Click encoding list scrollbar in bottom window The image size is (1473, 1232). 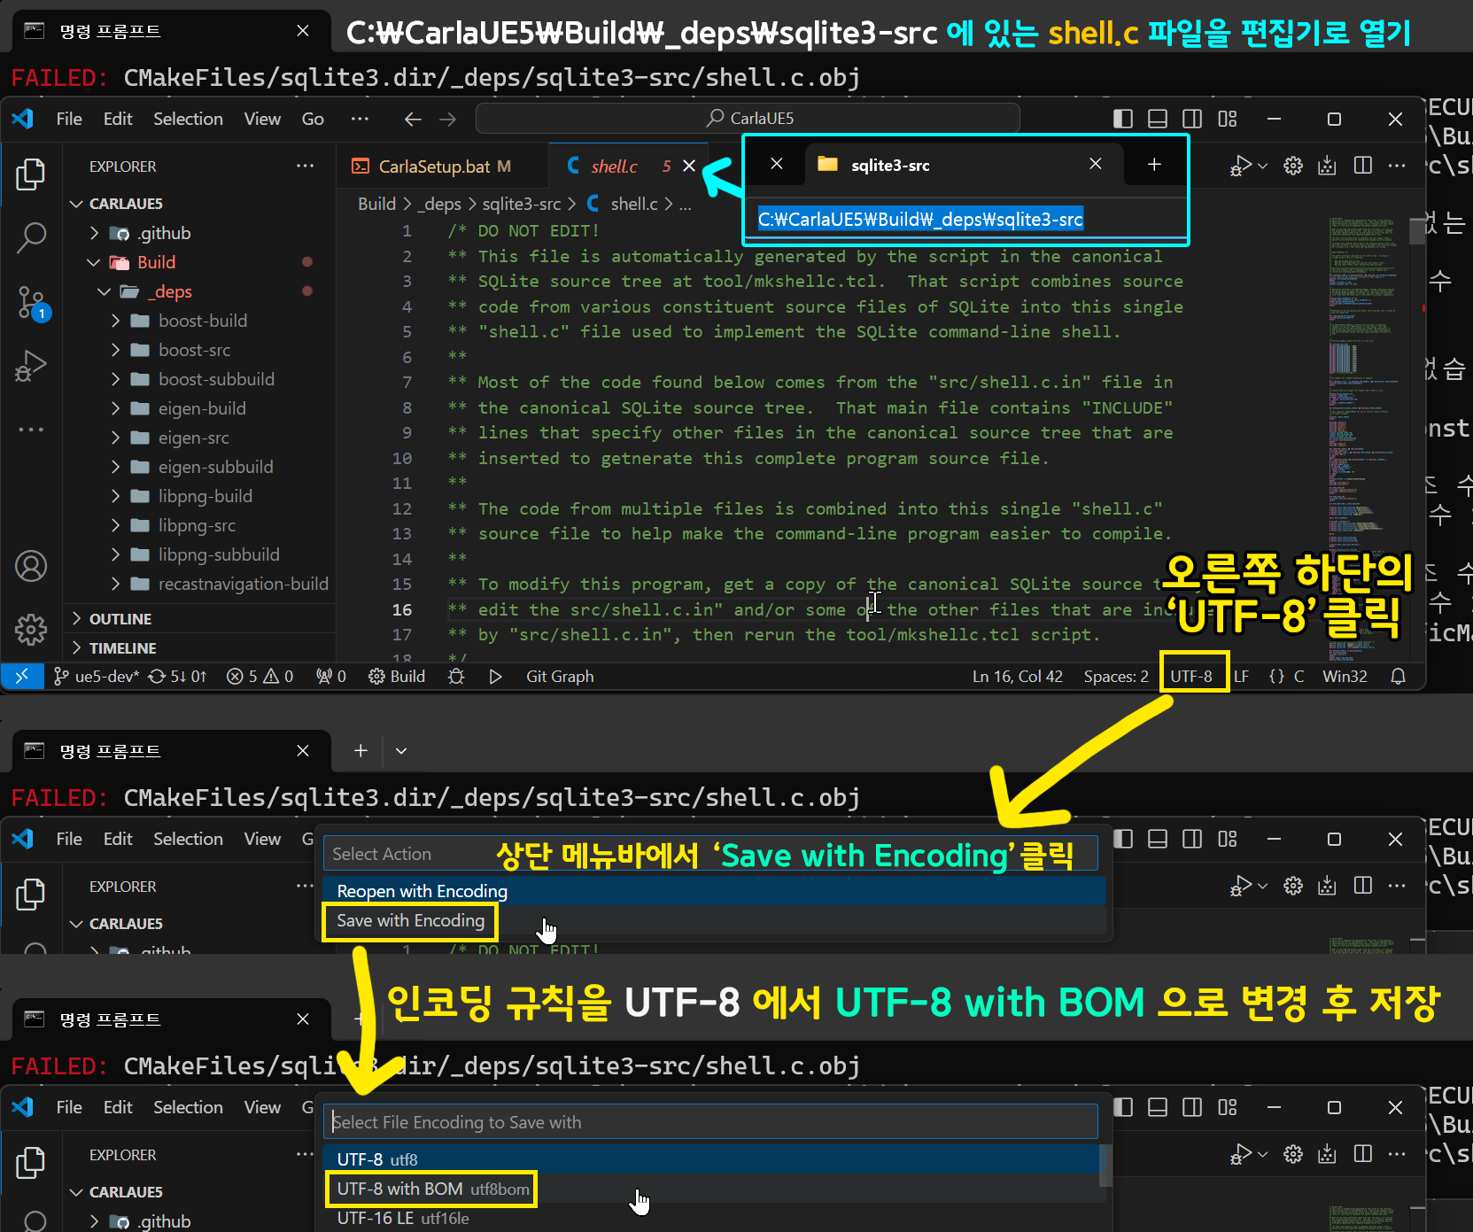click(x=1105, y=1166)
